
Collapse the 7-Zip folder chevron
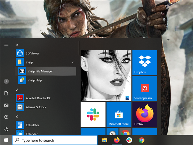pos(73,62)
